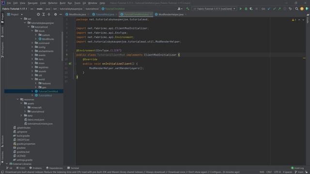Open the Commit tool window sidebar button
310x174 pixels.
pyautogui.click(x=2, y=32)
